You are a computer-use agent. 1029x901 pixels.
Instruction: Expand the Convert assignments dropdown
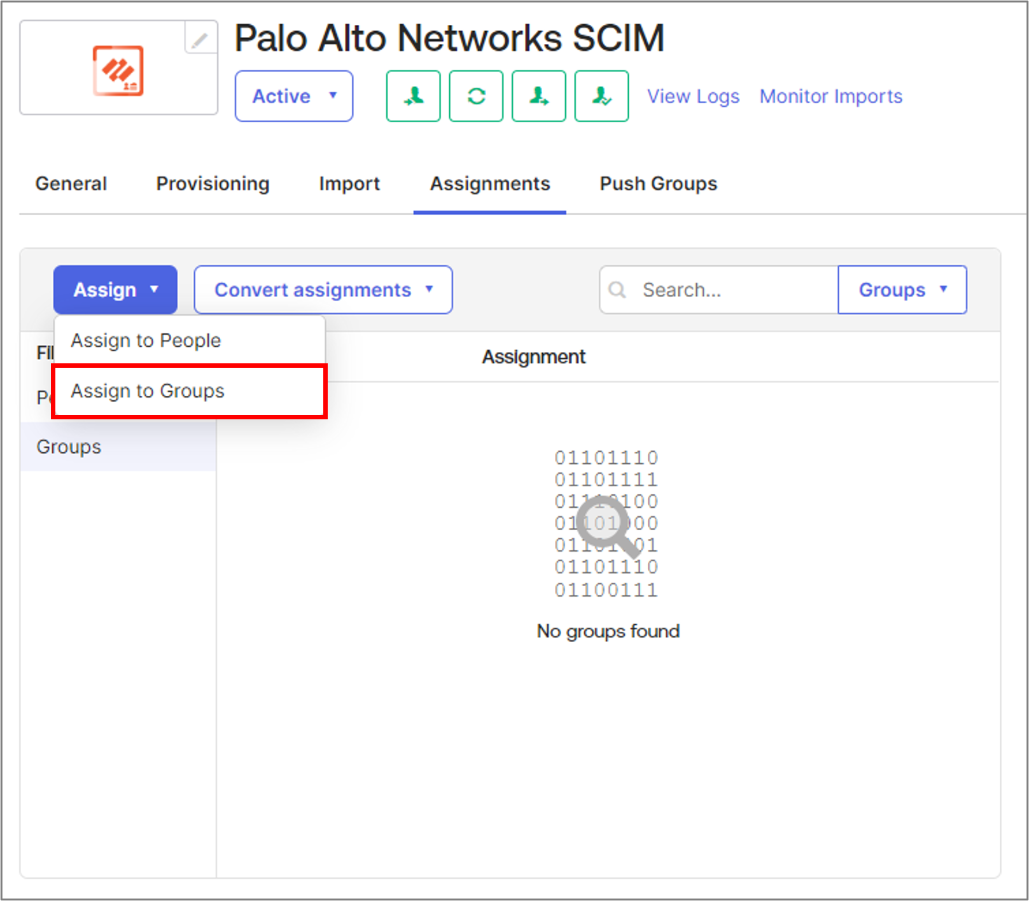tap(323, 290)
